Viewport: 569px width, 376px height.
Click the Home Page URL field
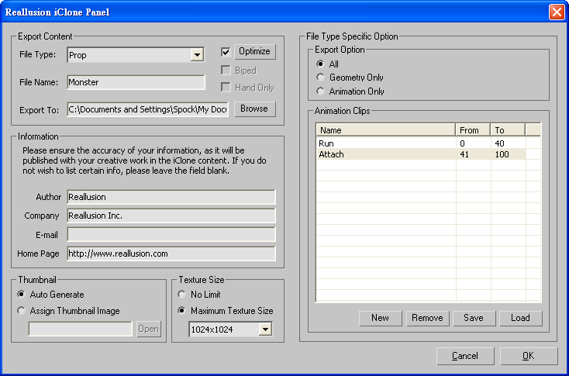coord(171,254)
